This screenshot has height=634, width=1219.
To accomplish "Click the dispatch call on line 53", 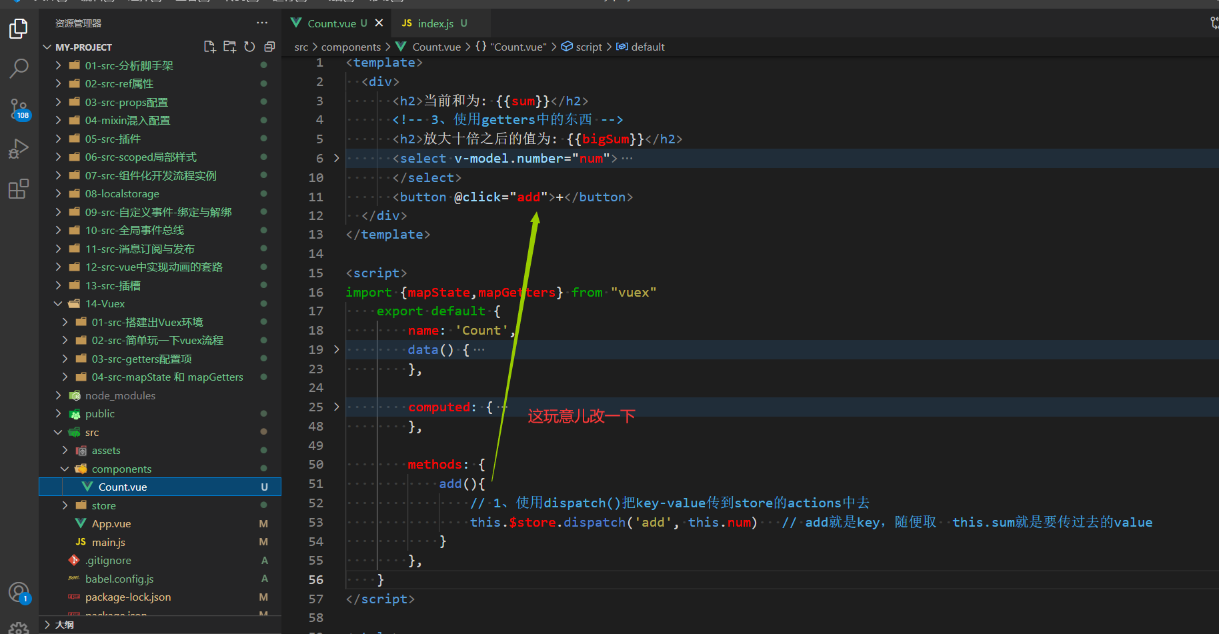I will (x=594, y=522).
